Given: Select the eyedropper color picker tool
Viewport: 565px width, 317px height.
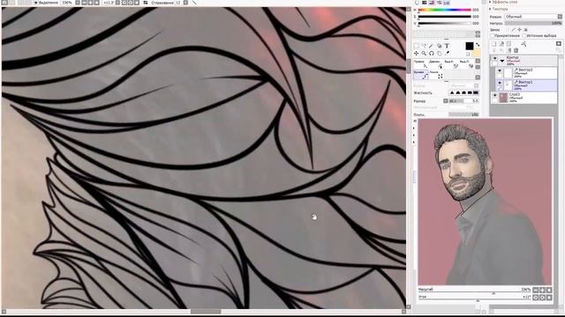Looking at the screenshot, I should (x=448, y=54).
